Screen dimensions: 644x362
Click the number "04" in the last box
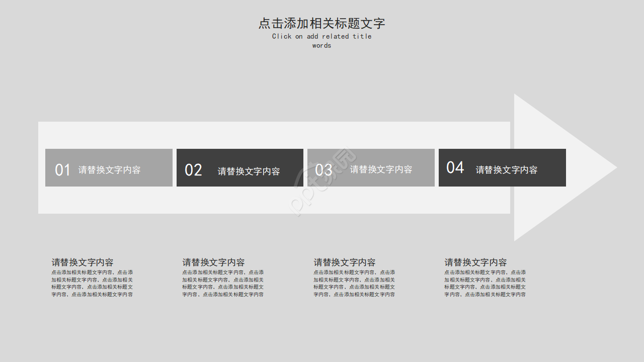455,167
